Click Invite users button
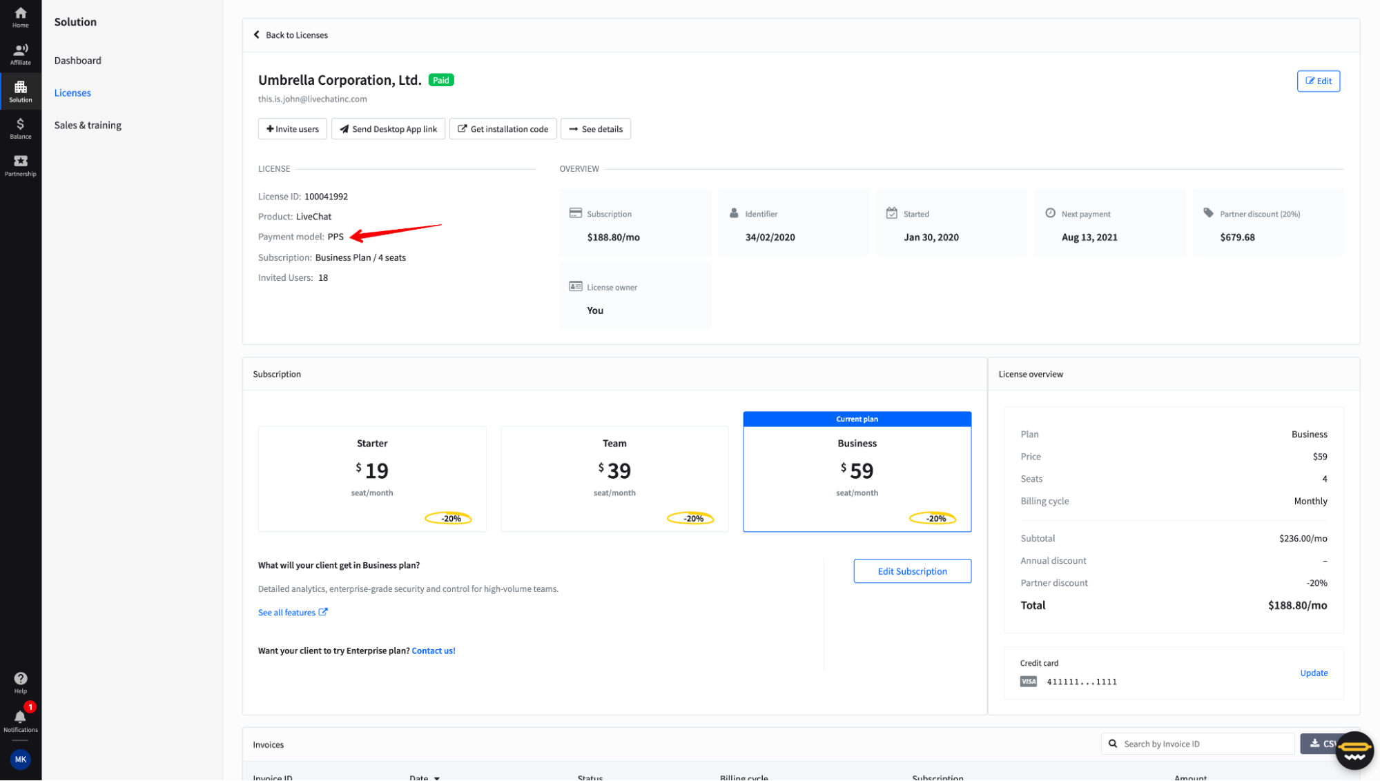 click(x=292, y=129)
